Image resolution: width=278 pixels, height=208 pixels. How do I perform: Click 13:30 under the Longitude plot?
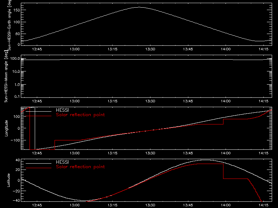click(x=150, y=153)
